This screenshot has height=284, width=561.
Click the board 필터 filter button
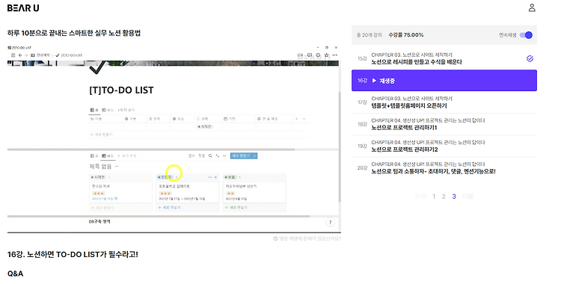191,156
